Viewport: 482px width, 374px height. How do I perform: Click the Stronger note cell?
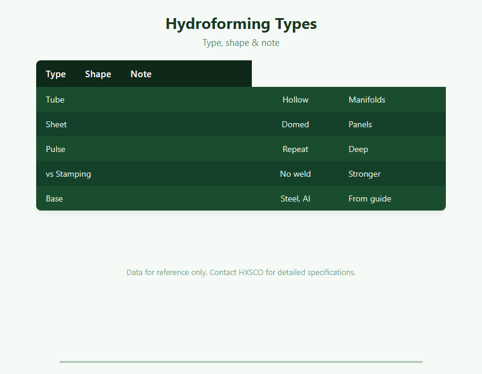365,174
